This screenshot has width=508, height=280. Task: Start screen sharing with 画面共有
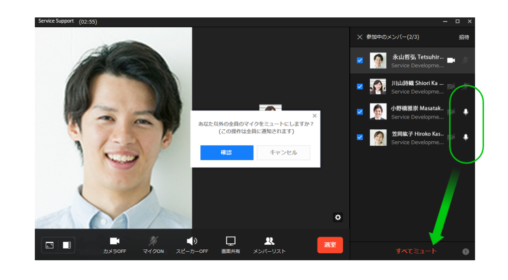[231, 241]
